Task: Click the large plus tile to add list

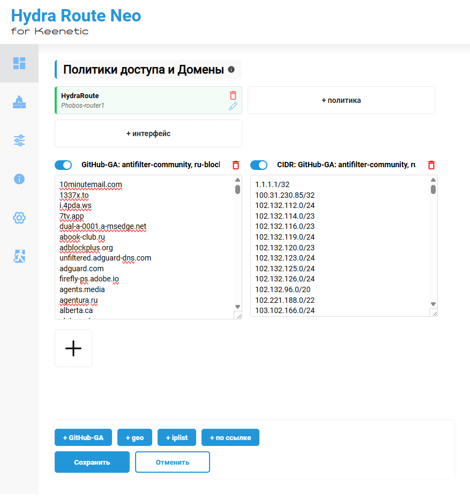Action: (73, 348)
